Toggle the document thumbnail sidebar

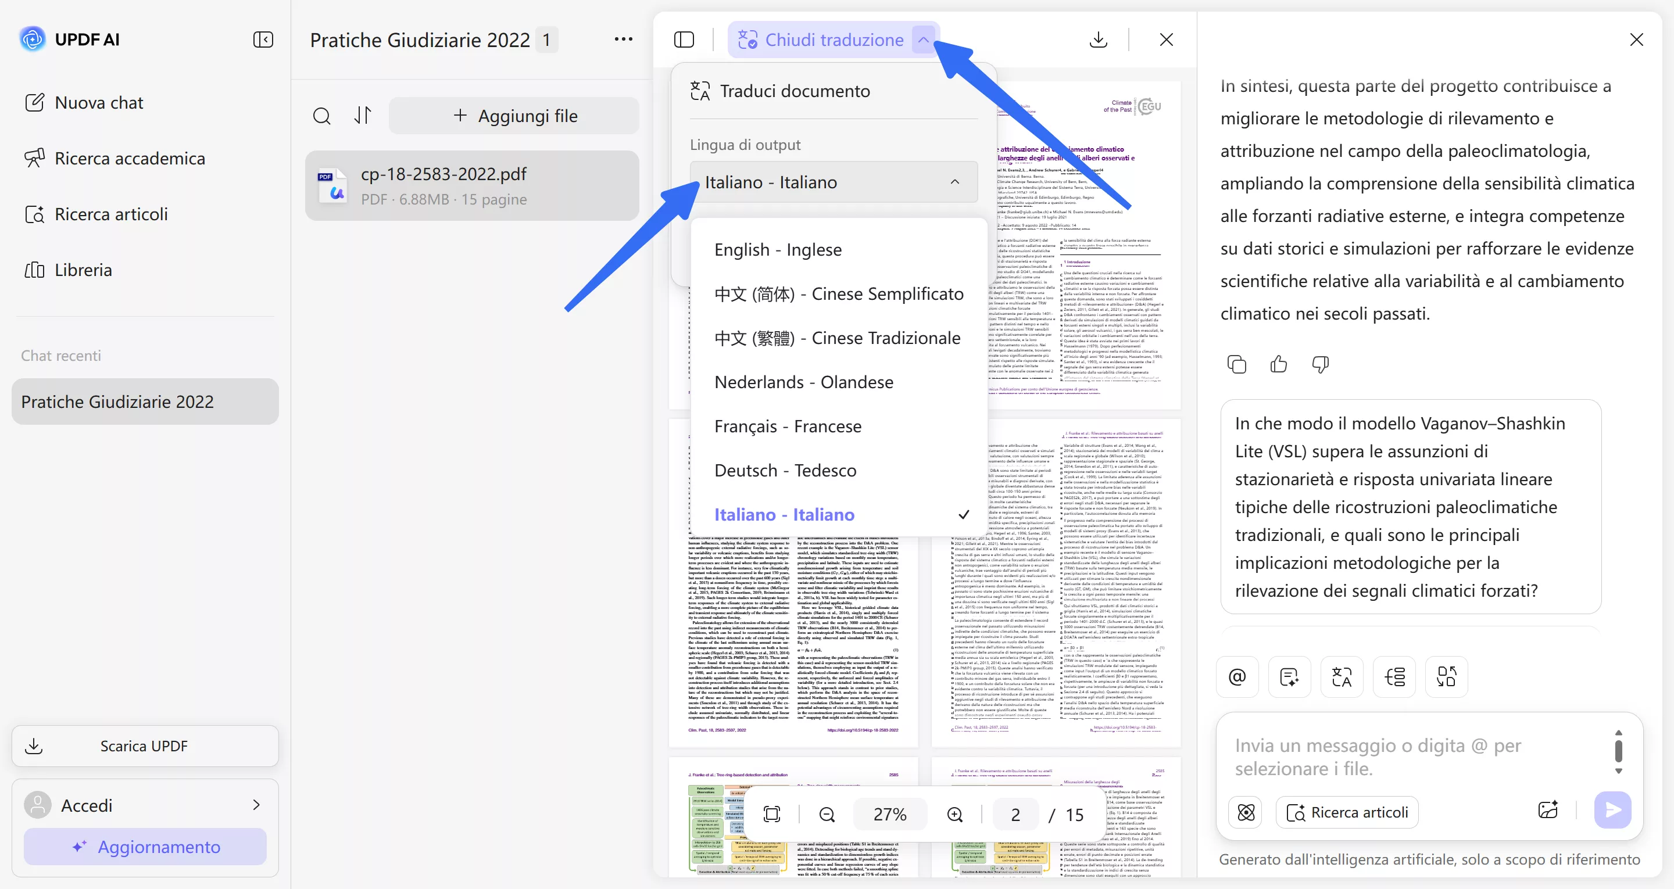point(684,40)
